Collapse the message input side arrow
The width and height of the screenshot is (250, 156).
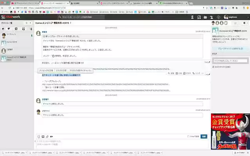click(35, 141)
